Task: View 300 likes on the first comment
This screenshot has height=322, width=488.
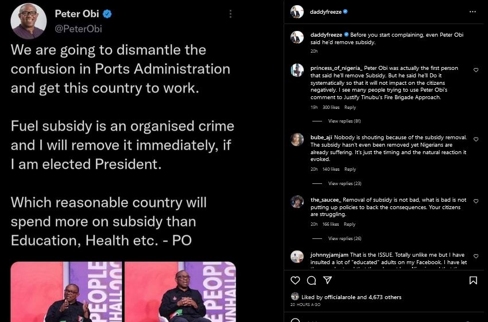Action: pos(331,107)
